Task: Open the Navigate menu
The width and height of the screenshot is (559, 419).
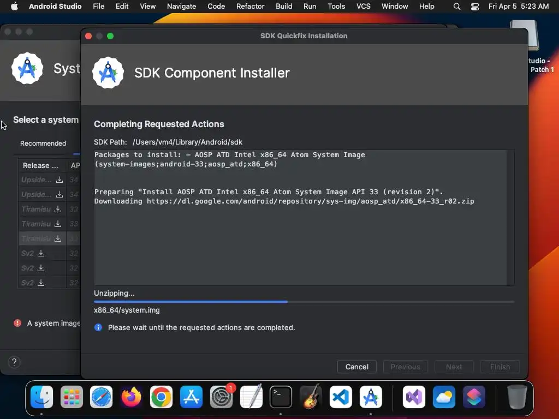Action: (x=181, y=7)
